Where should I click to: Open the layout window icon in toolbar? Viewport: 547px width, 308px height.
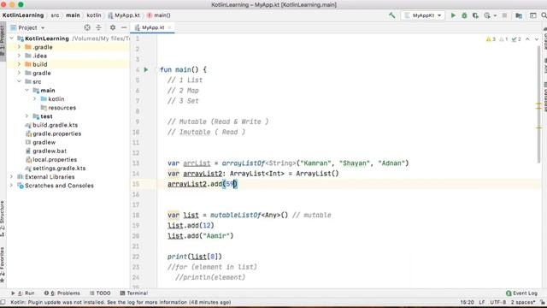click(532, 15)
